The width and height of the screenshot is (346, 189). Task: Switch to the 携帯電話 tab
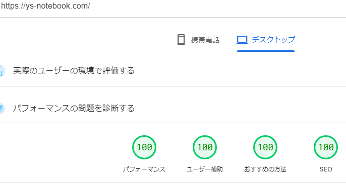point(199,40)
